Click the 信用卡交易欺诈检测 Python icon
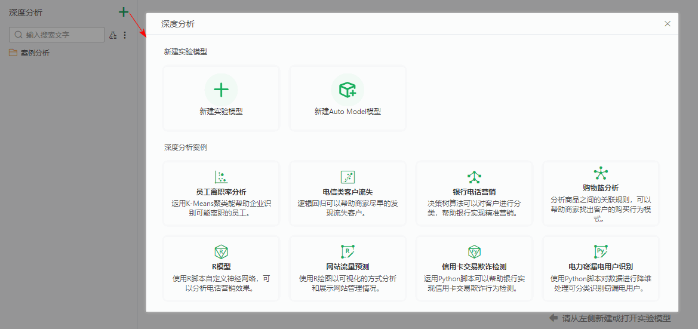This screenshot has width=698, height=329. coord(474,251)
